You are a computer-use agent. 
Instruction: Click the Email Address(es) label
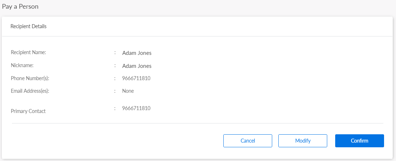(30, 91)
